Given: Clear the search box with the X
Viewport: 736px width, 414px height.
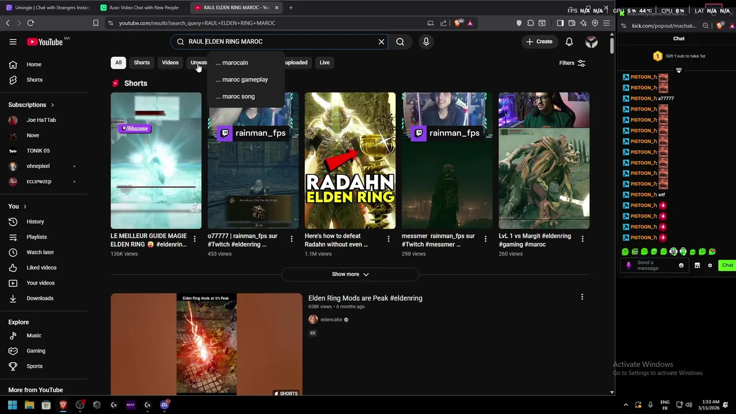Looking at the screenshot, I should click(x=381, y=41).
